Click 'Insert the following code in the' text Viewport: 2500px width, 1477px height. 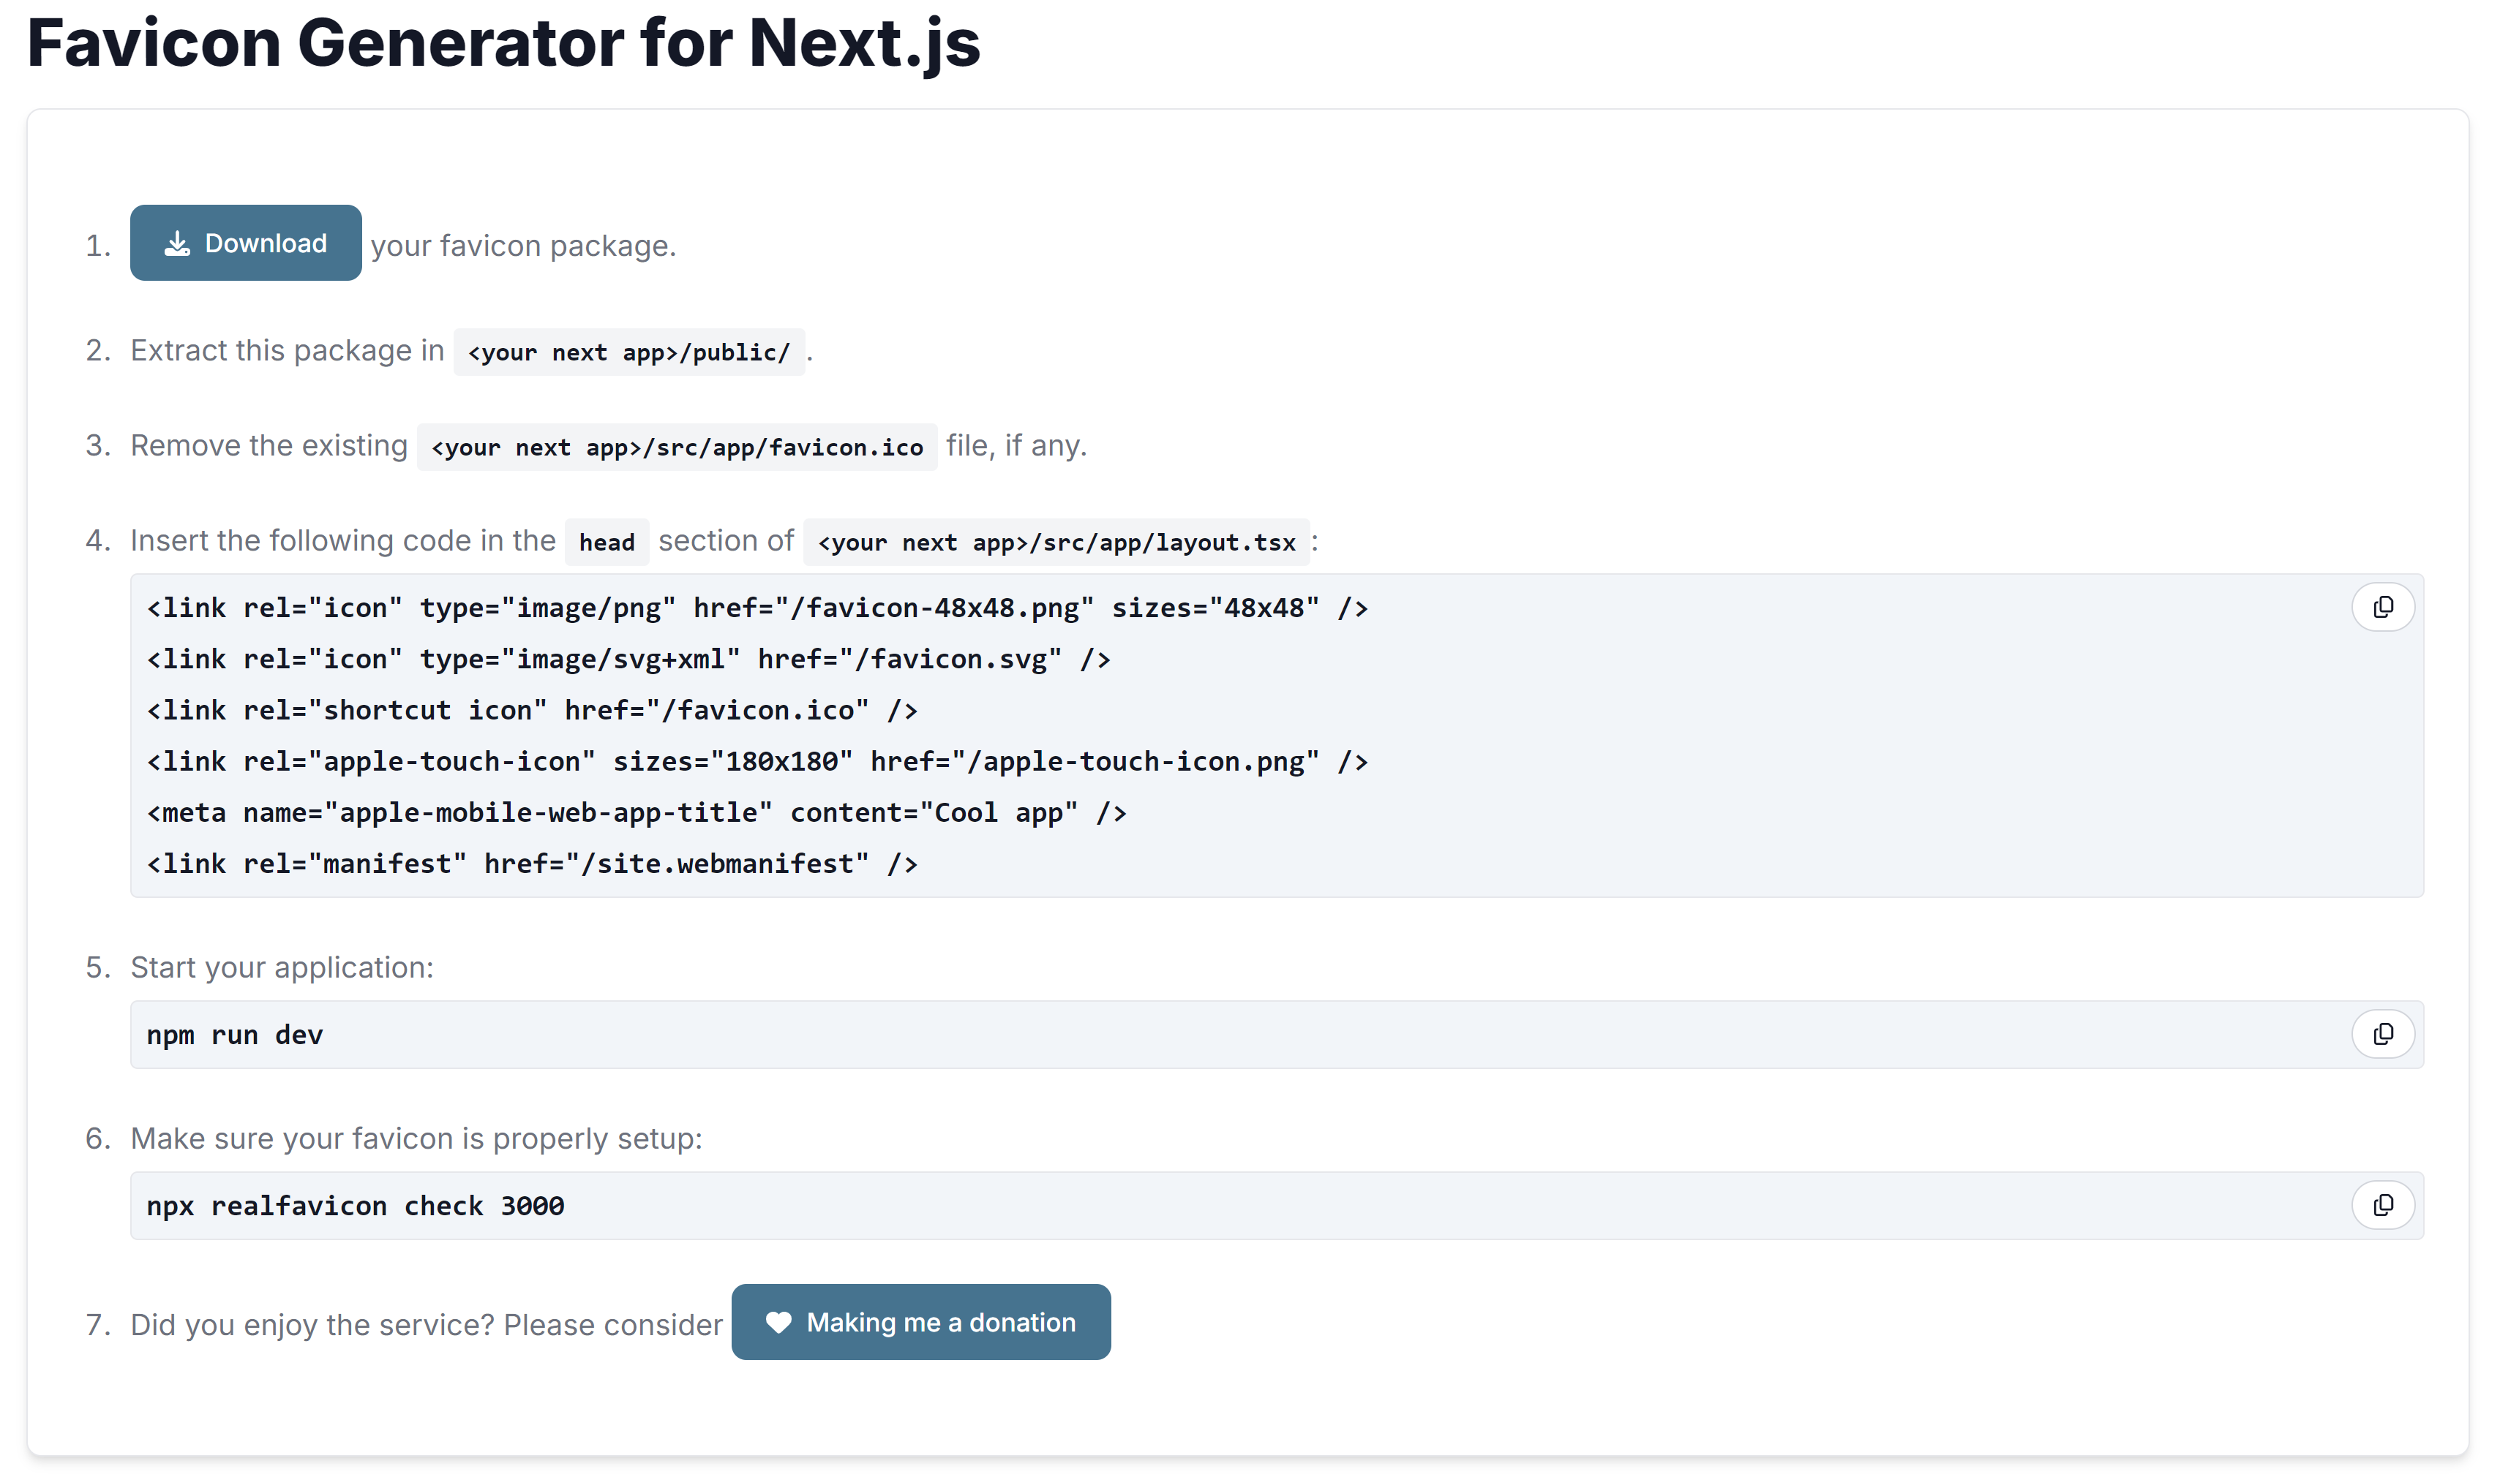tap(342, 540)
